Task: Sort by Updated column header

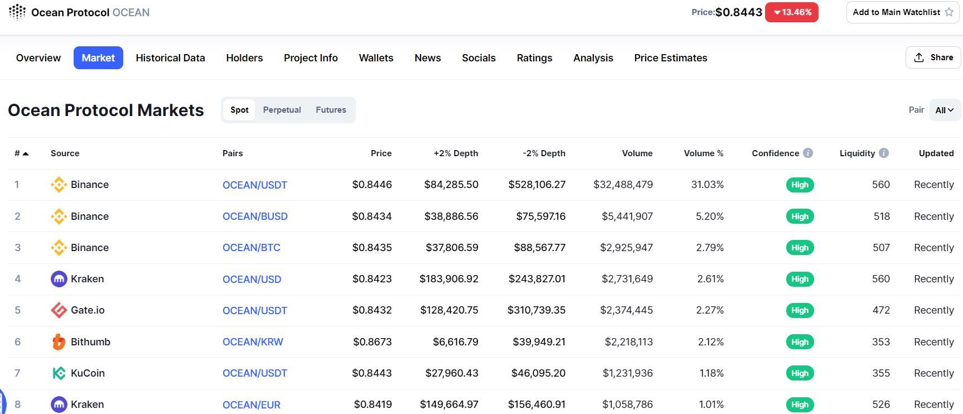Action: (936, 153)
